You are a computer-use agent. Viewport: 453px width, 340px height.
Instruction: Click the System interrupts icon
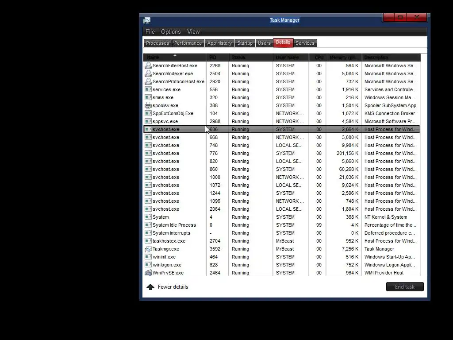point(148,233)
